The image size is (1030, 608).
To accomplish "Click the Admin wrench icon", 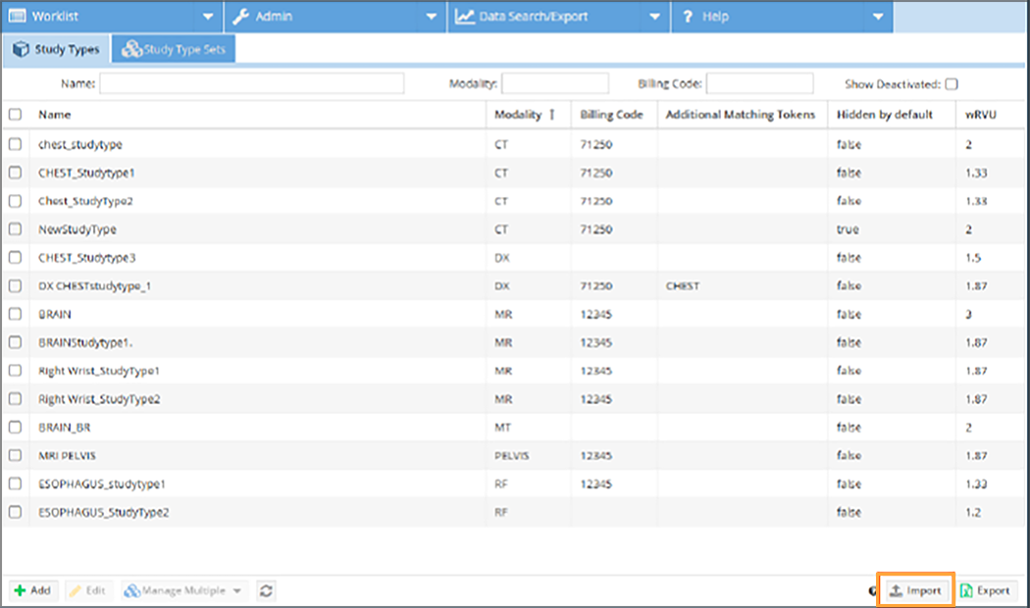I will point(240,17).
